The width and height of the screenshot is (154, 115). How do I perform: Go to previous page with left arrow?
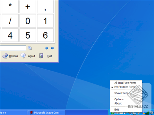pyautogui.click(x=47, y=48)
